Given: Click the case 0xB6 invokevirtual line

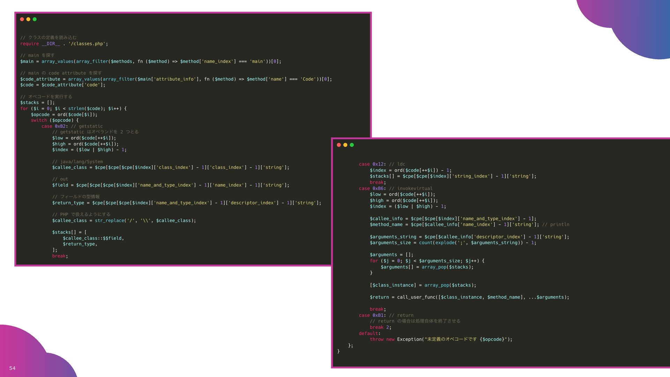Looking at the screenshot, I should (x=395, y=188).
